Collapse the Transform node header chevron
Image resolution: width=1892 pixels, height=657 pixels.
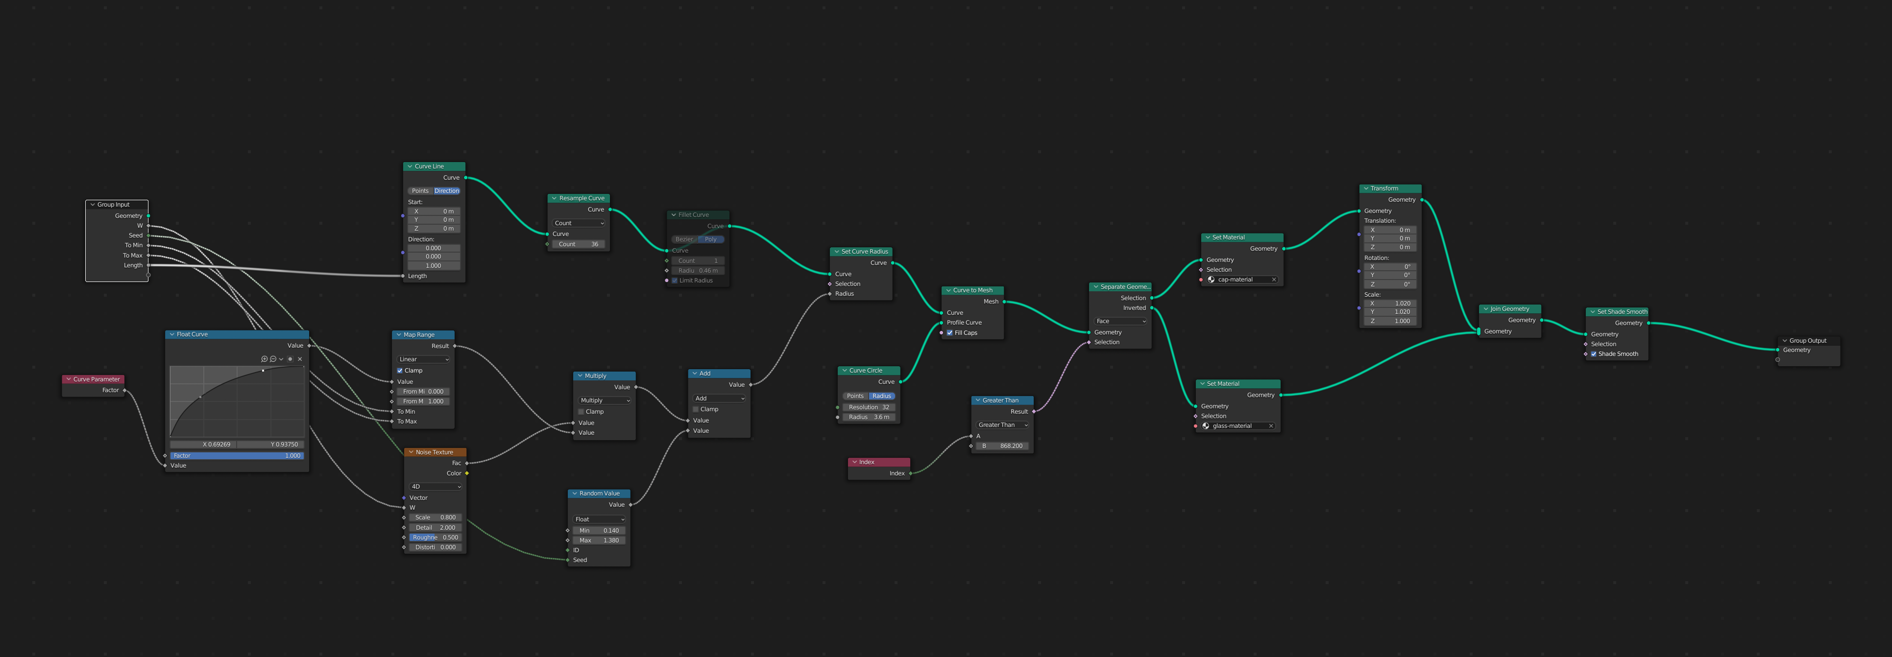tap(1365, 188)
